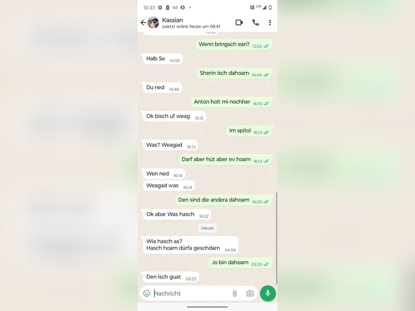Open Kassian's profile picture
The image size is (415, 311).
point(153,23)
